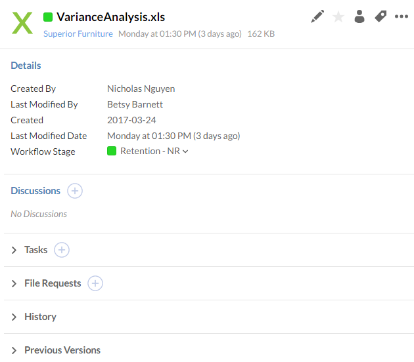
Task: Open the three-dot more options menu
Action: coord(402,17)
